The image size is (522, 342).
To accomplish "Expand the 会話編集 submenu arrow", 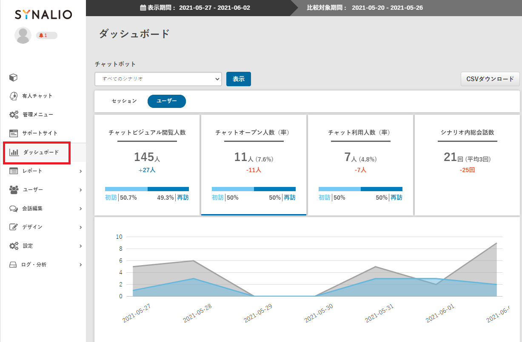I will (x=80, y=209).
